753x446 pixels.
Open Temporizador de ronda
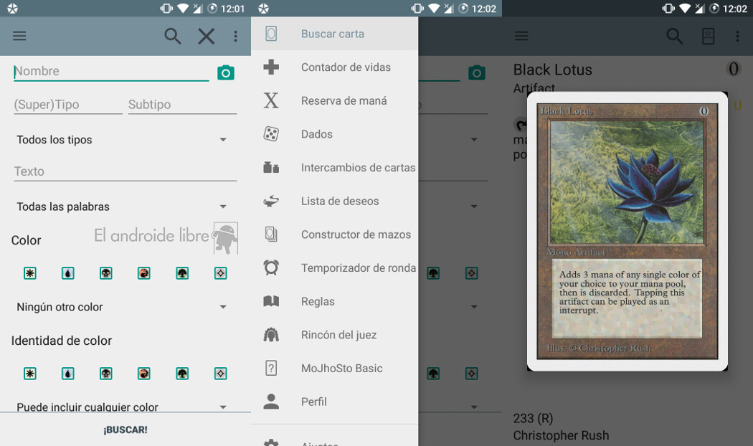point(335,268)
